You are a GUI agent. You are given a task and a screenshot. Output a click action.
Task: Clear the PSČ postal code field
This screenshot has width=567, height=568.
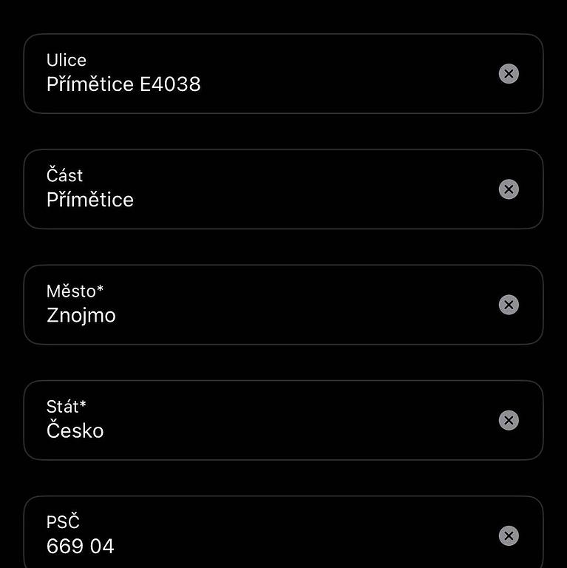pyautogui.click(x=509, y=535)
